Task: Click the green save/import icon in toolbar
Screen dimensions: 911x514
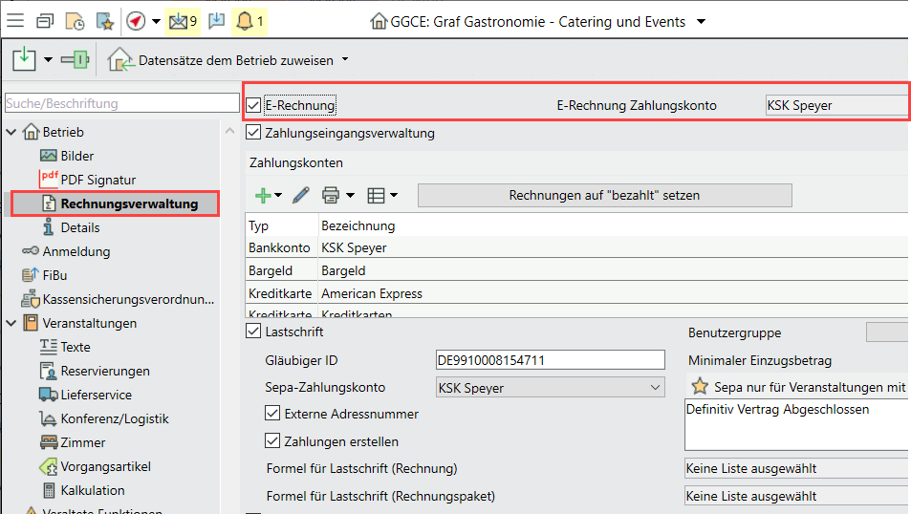Action: 24,60
